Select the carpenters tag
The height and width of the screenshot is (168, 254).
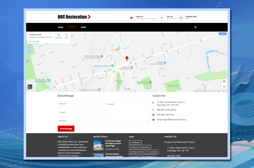click(153, 152)
